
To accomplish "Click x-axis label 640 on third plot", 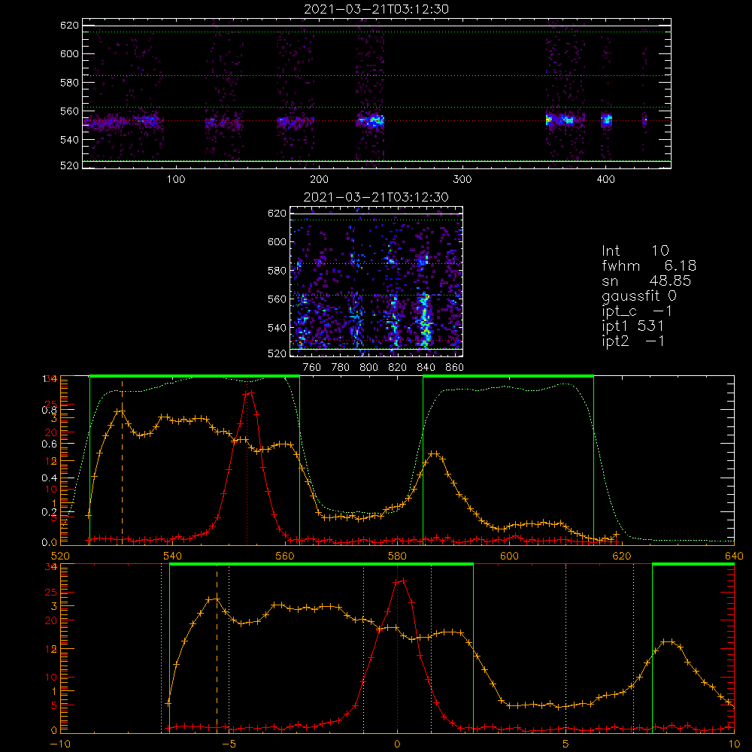I will (x=734, y=556).
